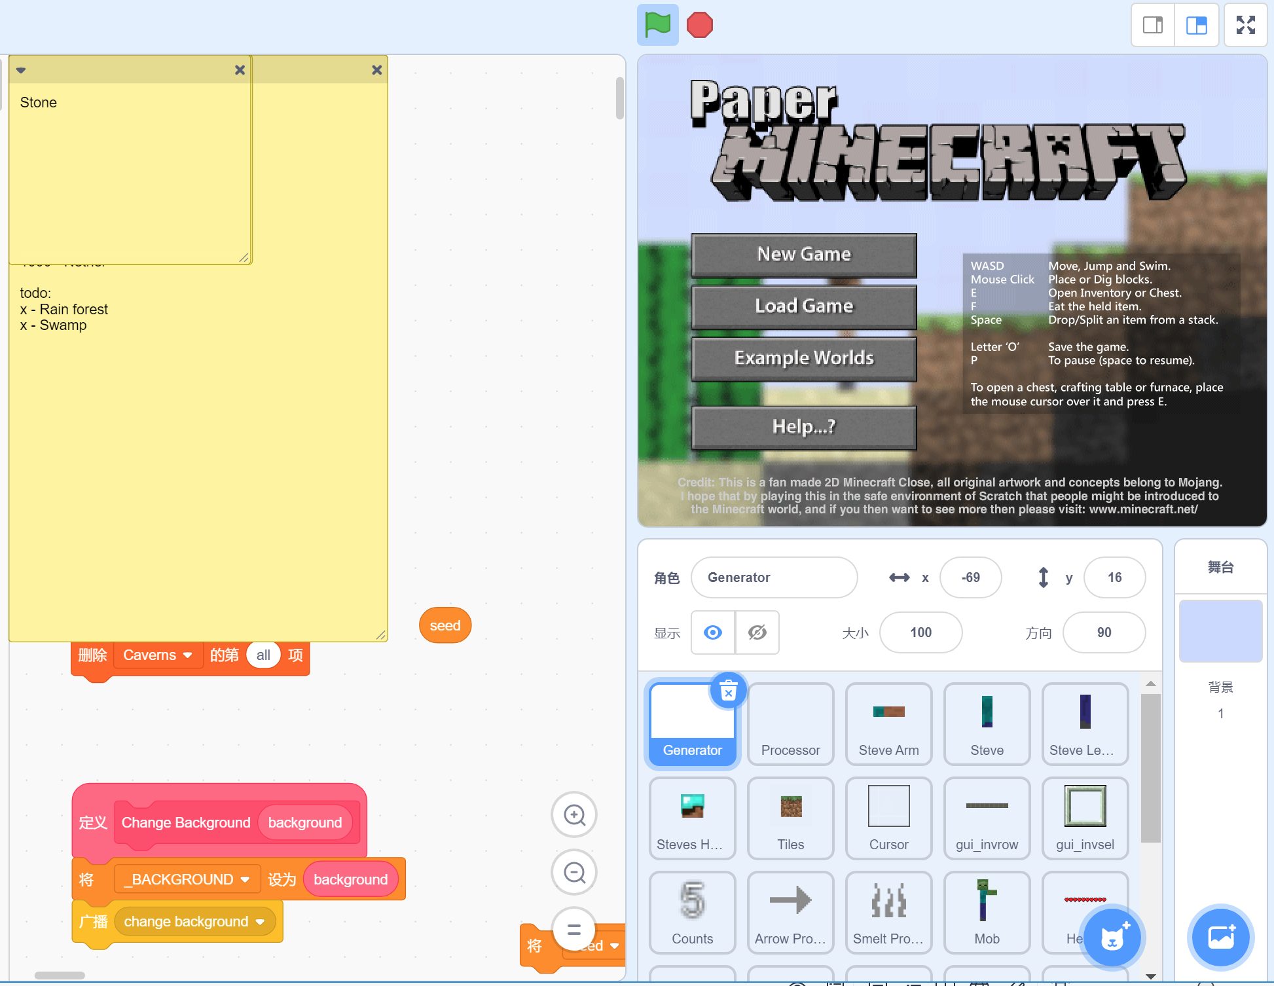Select the Cursor sprite
The width and height of the screenshot is (1274, 986).
click(x=888, y=818)
